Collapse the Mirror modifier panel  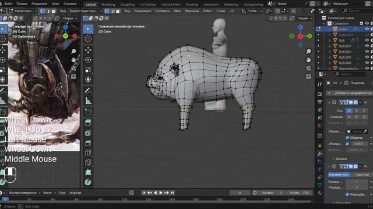pyautogui.click(x=329, y=102)
